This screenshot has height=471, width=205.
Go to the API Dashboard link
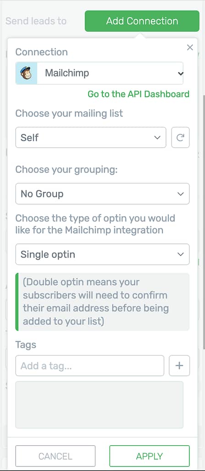pos(139,94)
